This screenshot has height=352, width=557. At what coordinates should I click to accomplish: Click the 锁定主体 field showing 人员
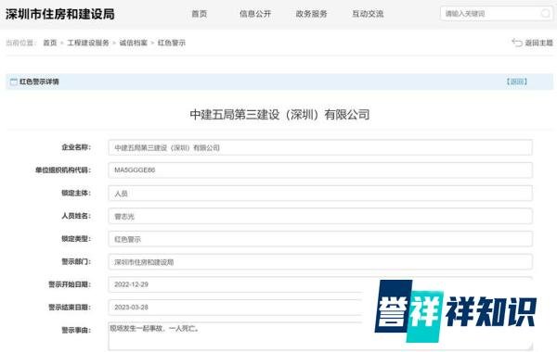click(x=320, y=194)
